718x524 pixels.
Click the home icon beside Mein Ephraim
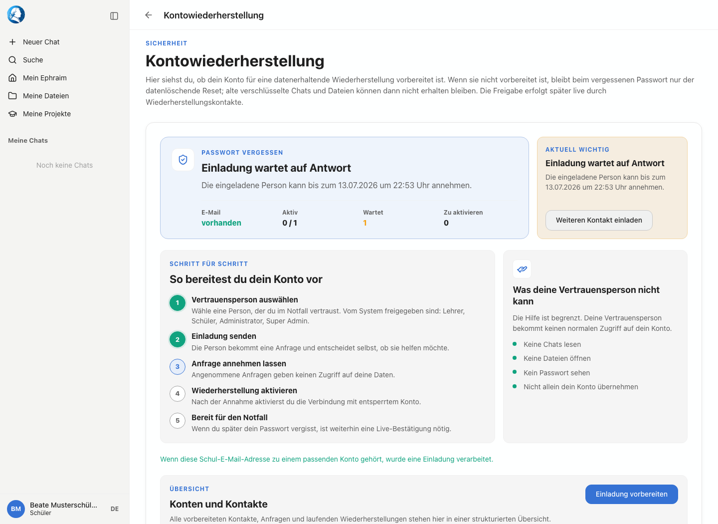pyautogui.click(x=12, y=78)
